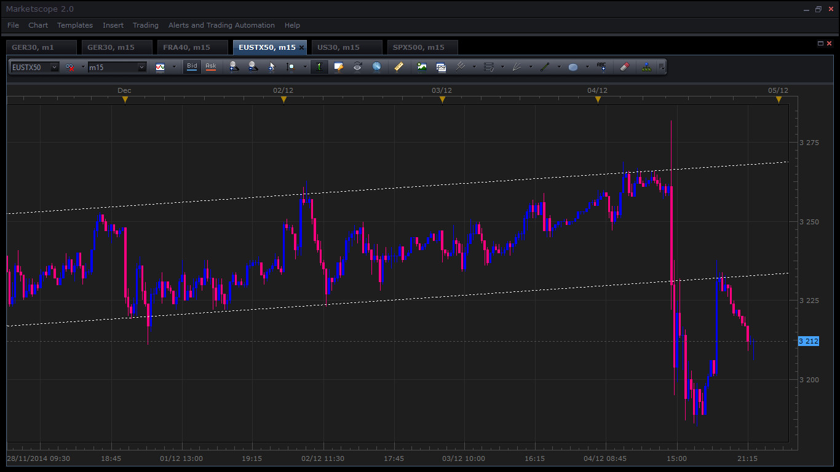Toggle Bid price display
Viewport: 840px width, 472px height.
tap(192, 66)
